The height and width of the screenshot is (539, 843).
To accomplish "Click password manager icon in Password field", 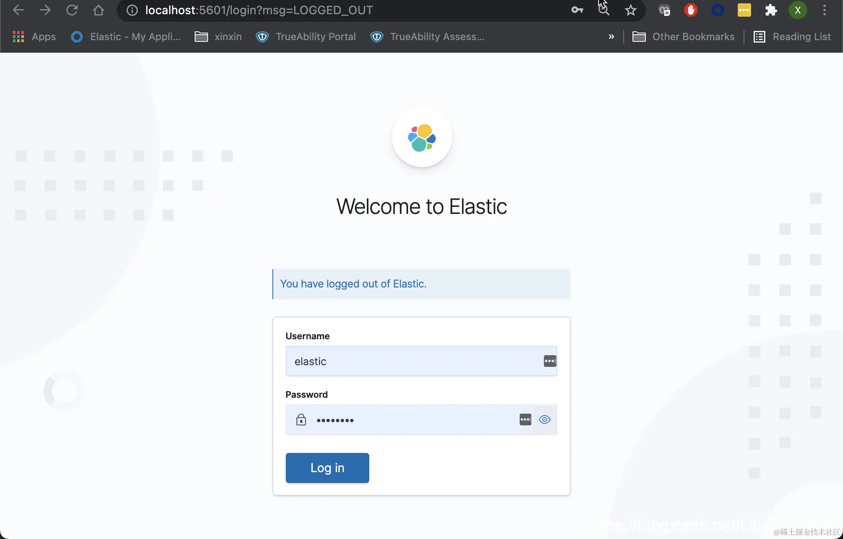I will coord(525,420).
